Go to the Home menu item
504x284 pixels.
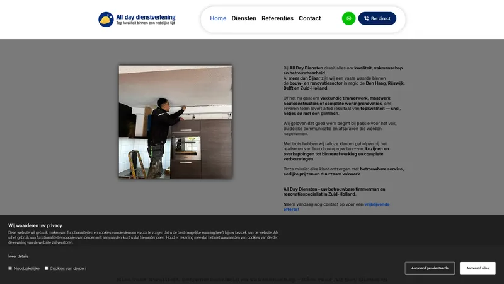pos(218,18)
